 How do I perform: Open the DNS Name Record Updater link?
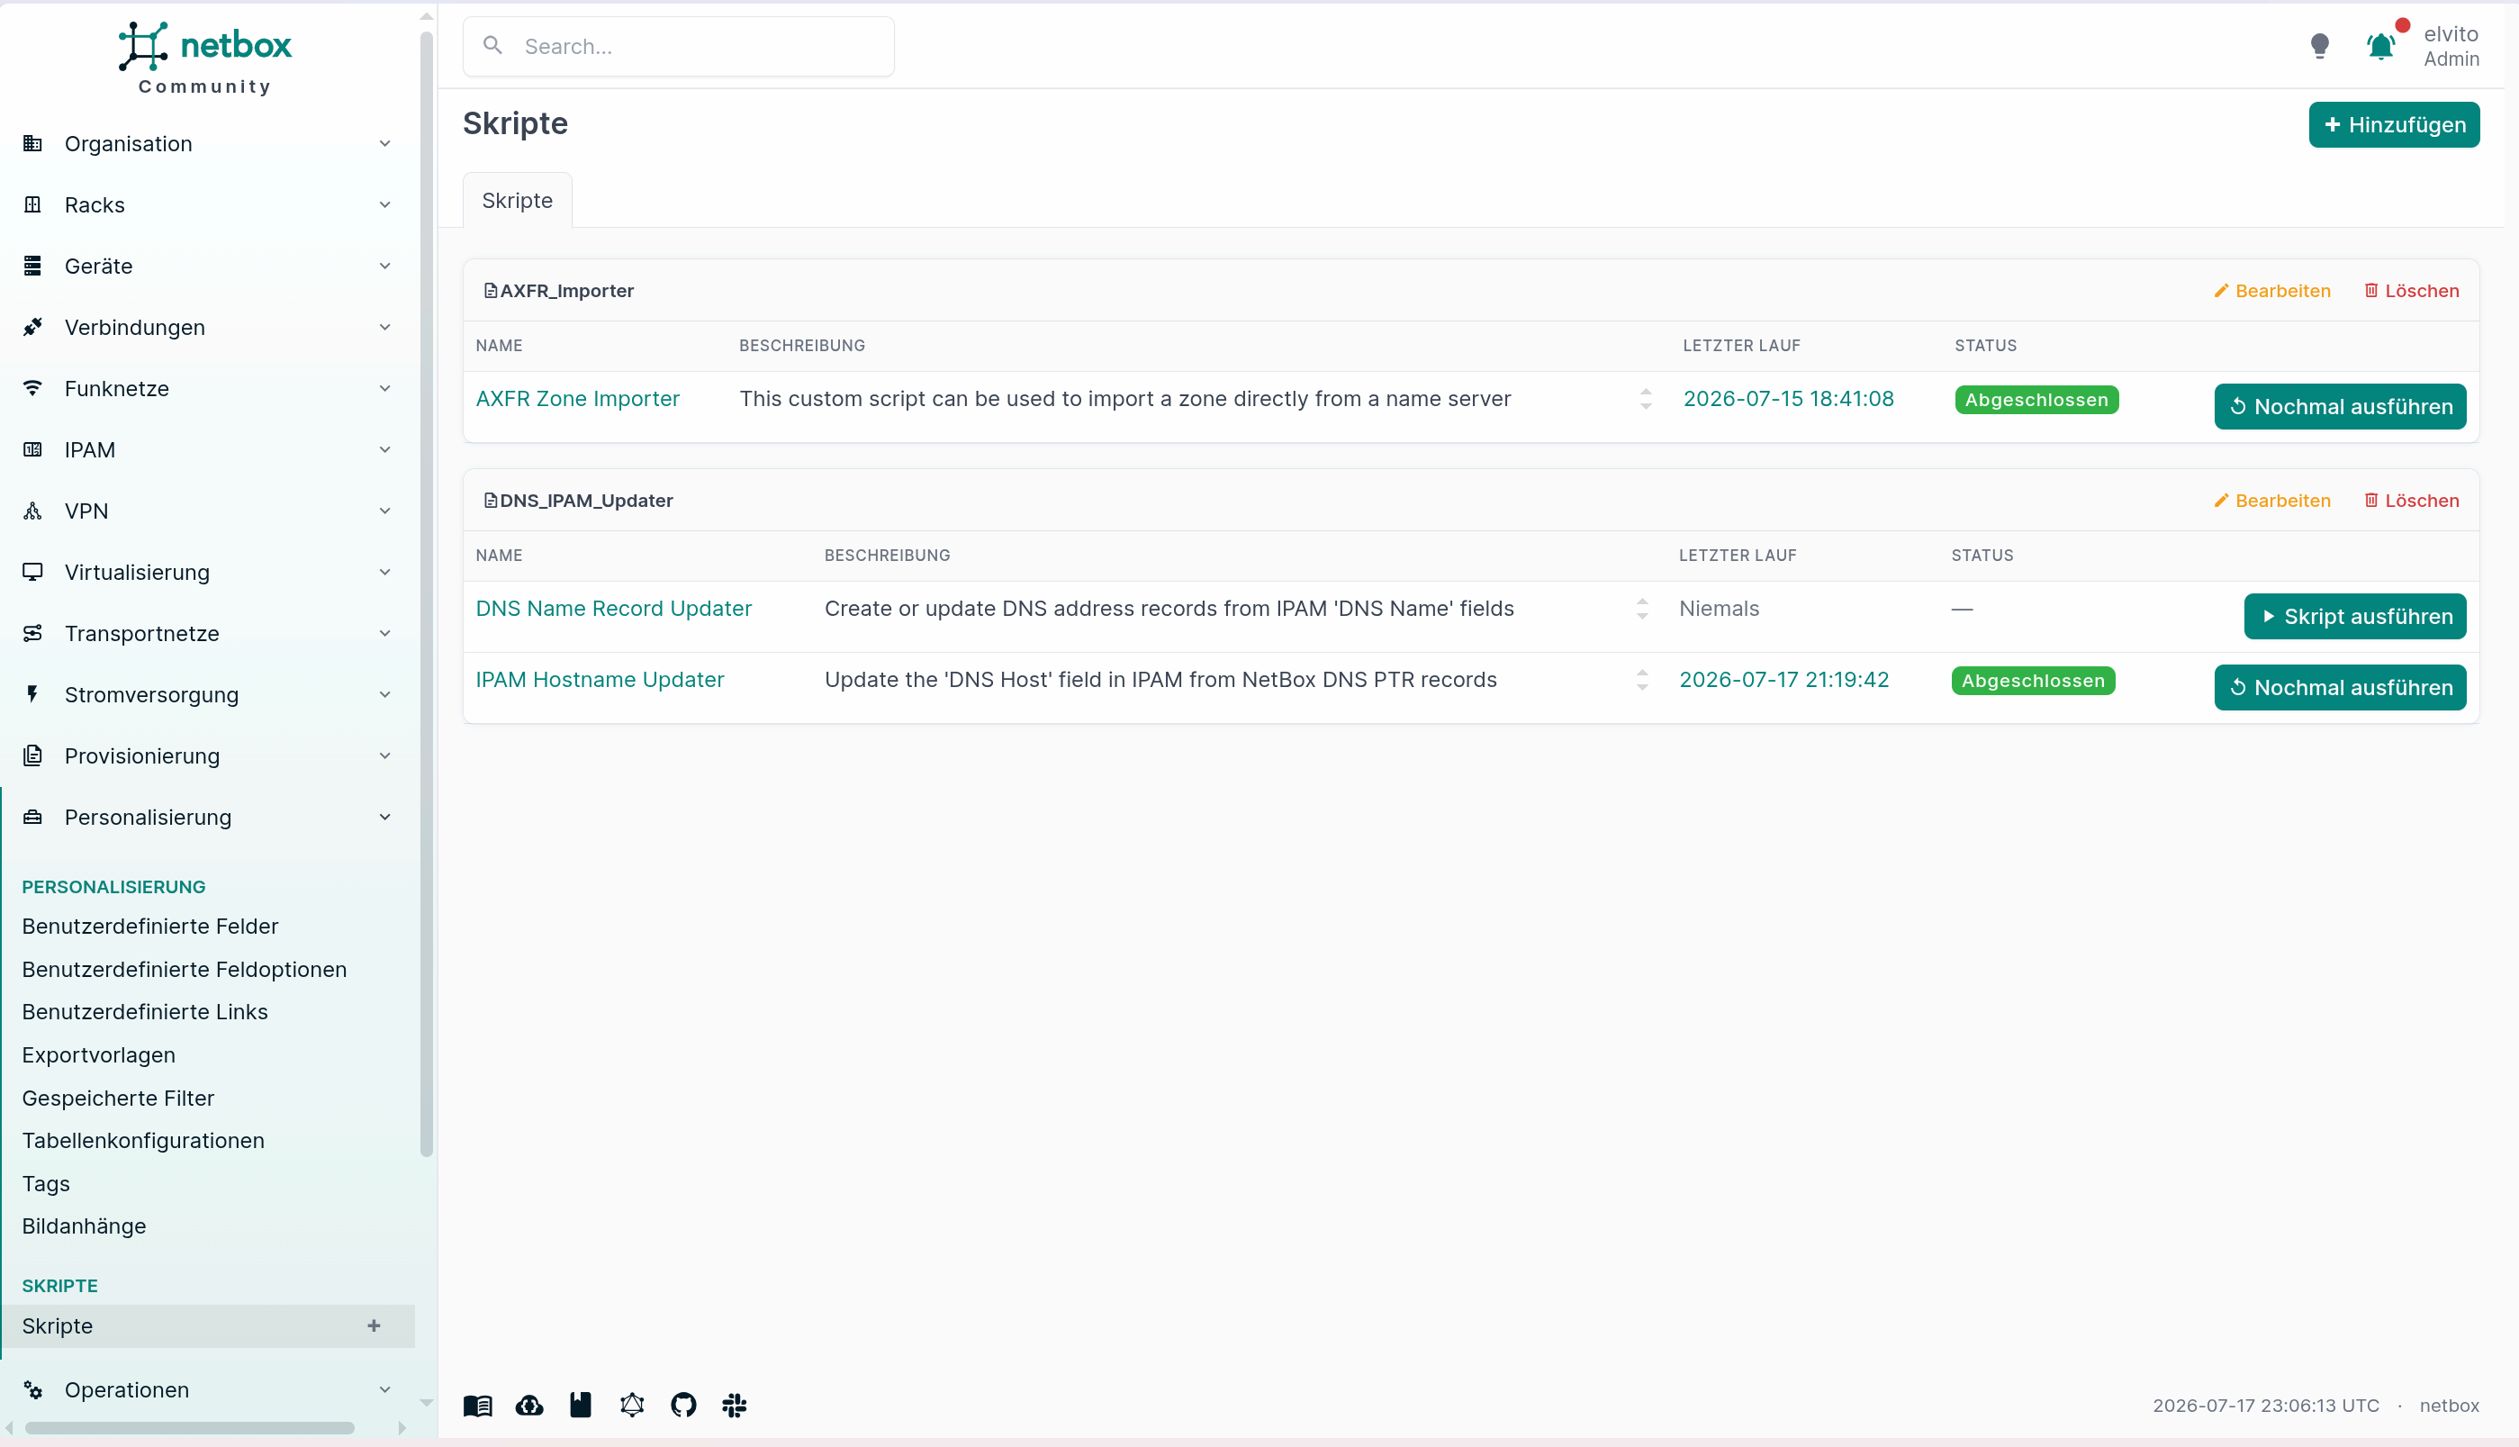point(614,608)
